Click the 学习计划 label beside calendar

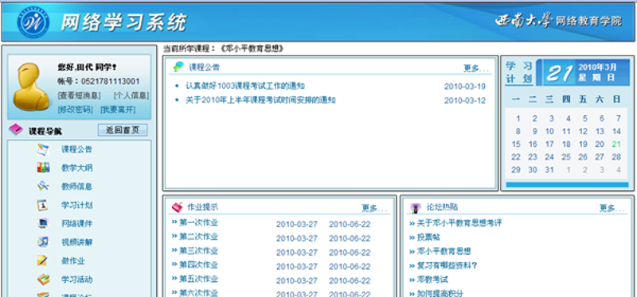519,72
